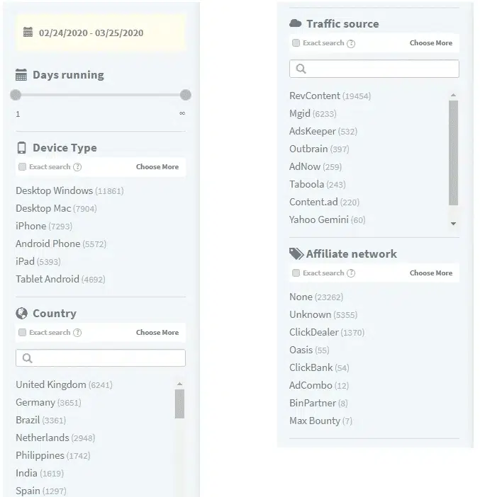Click the Traffic source cloud icon
The image size is (480, 497).
point(296,24)
